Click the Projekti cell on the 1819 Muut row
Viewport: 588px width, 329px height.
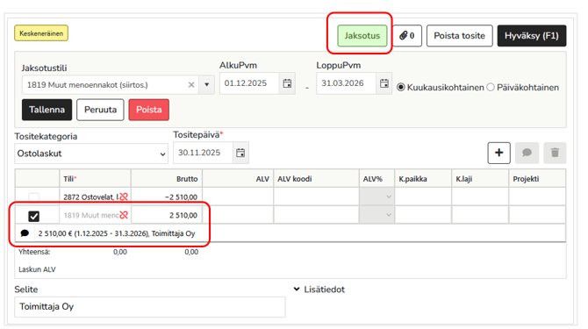tap(537, 215)
